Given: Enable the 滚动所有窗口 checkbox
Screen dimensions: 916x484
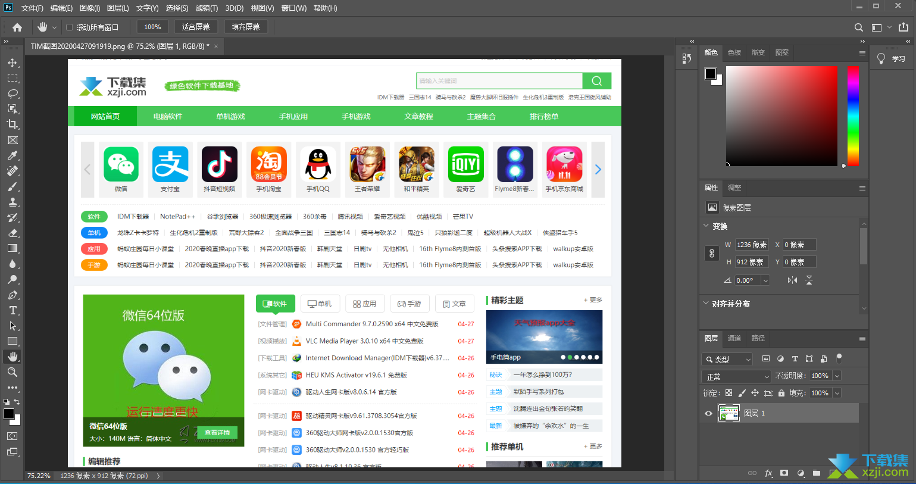Looking at the screenshot, I should (x=70, y=27).
